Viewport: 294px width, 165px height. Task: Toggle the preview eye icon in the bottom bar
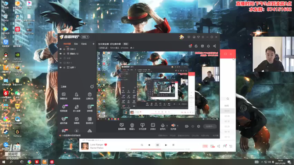click(x=193, y=126)
